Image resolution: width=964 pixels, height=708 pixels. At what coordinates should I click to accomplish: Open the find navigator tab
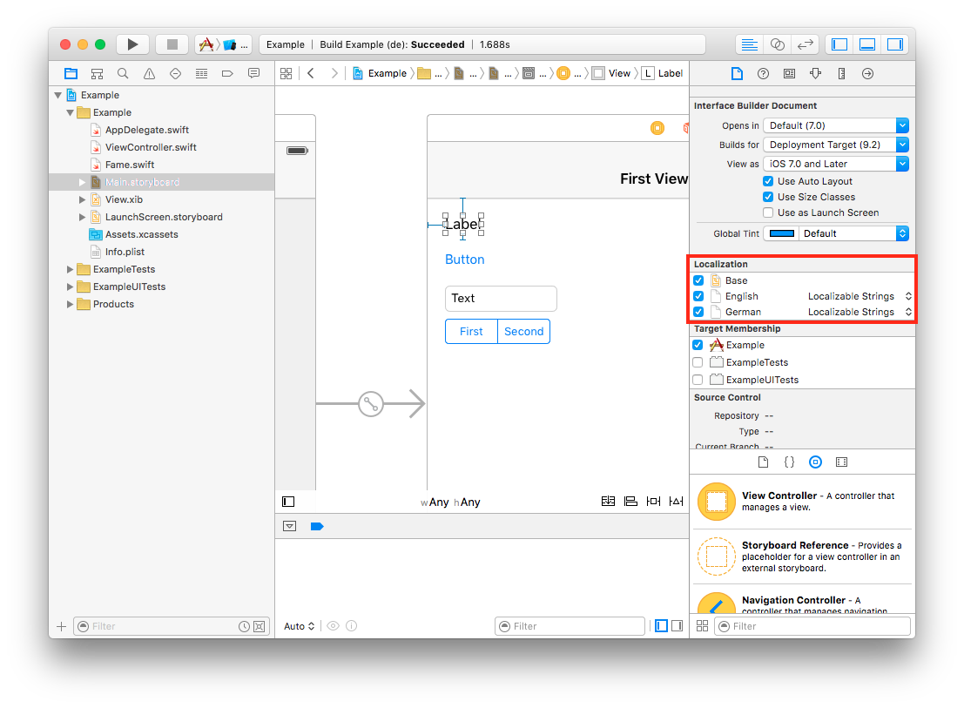coord(123,74)
